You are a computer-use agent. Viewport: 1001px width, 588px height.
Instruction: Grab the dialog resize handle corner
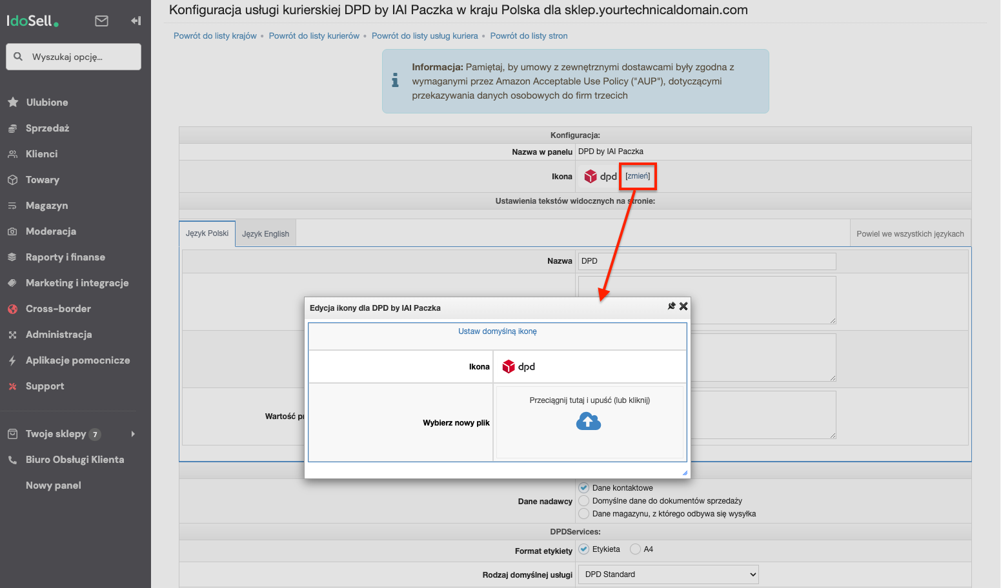[685, 473]
